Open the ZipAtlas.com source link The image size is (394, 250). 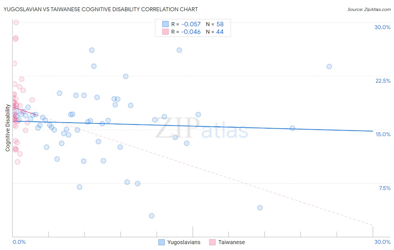pyautogui.click(x=369, y=9)
